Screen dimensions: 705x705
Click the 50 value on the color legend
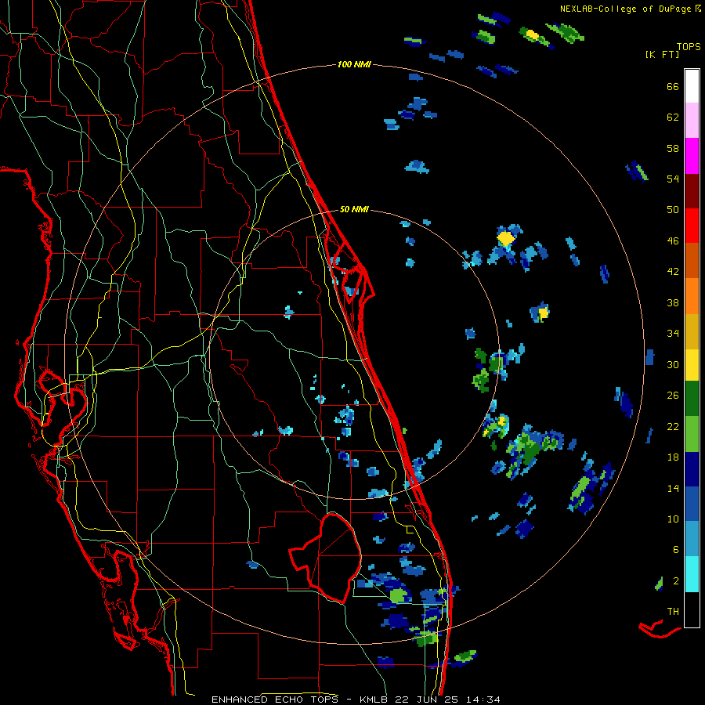[x=673, y=210]
